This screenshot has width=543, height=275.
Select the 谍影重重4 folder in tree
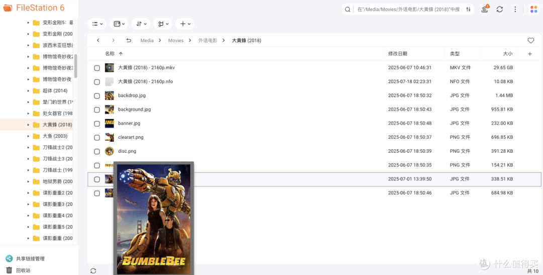57,216
